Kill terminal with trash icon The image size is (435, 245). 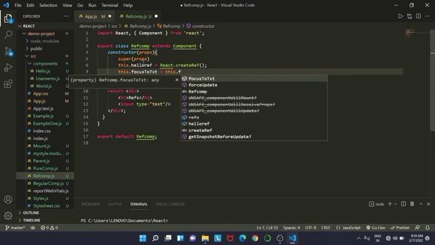pos(412,204)
